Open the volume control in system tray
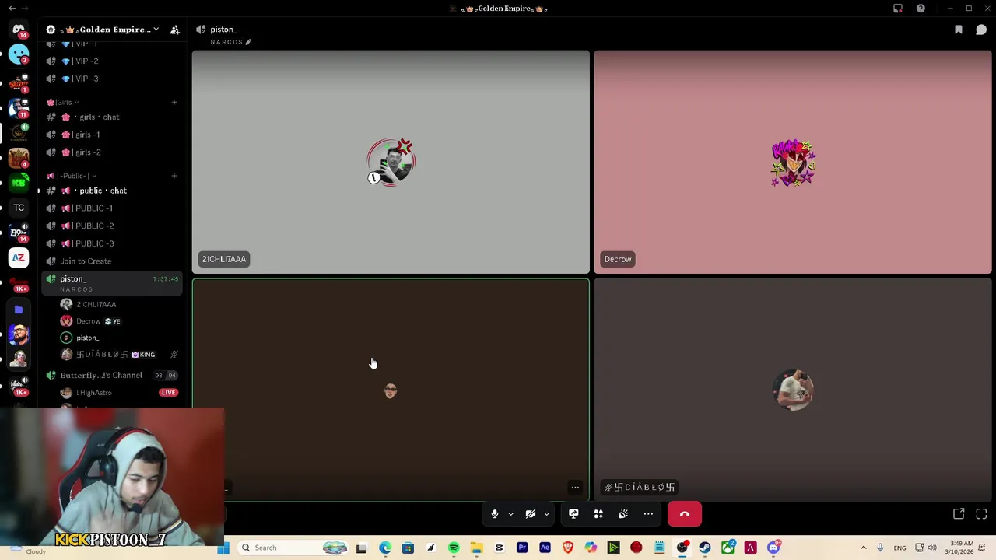This screenshot has width=996, height=560. (x=932, y=548)
